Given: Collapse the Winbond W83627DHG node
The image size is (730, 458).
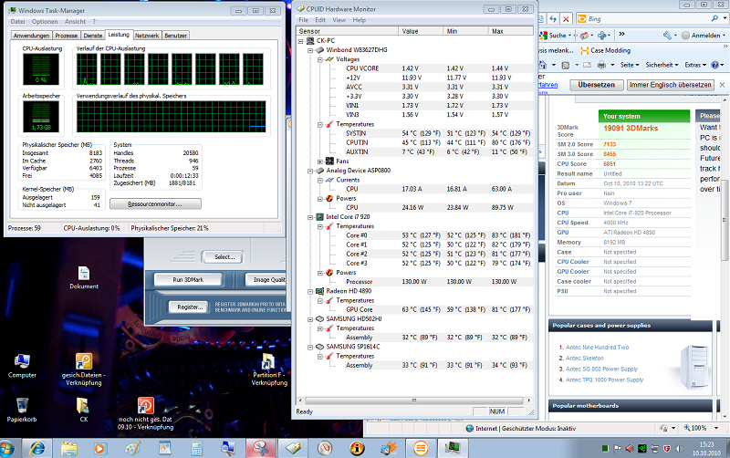Looking at the screenshot, I should point(310,50).
